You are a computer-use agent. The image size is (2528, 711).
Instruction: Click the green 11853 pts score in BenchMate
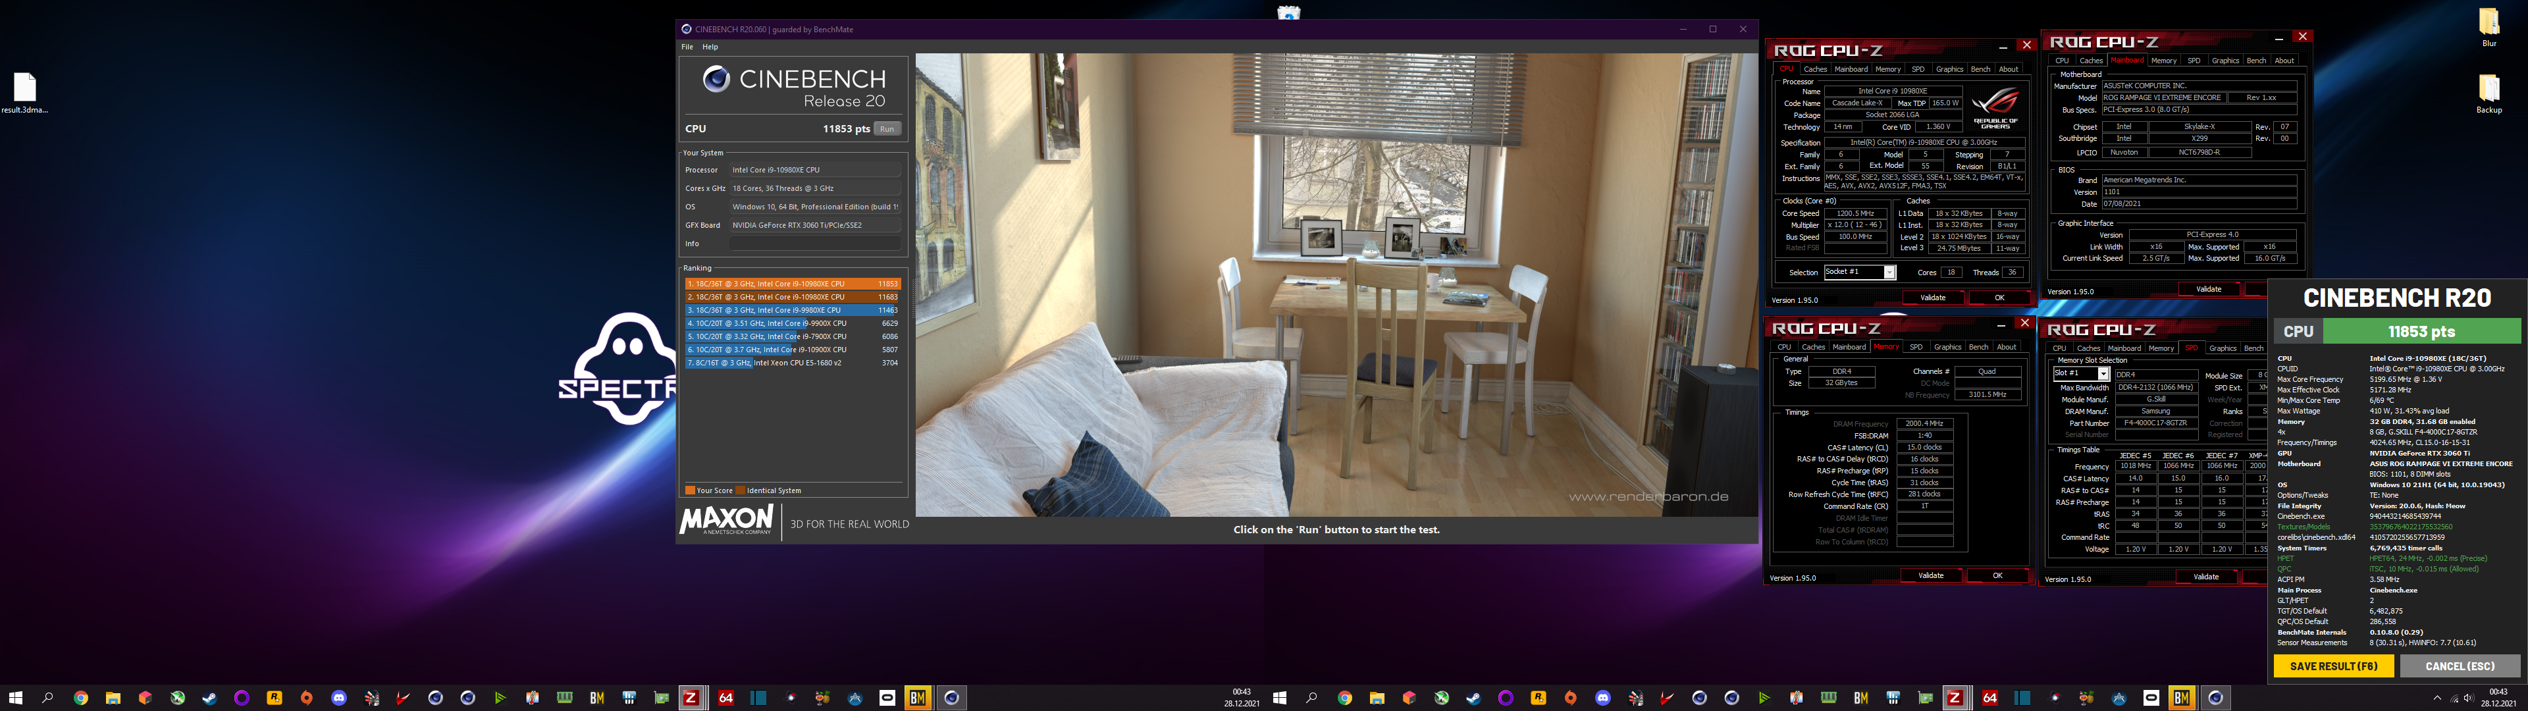click(2421, 331)
